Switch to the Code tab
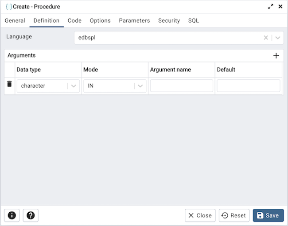This screenshot has width=288, height=226. 74,20
